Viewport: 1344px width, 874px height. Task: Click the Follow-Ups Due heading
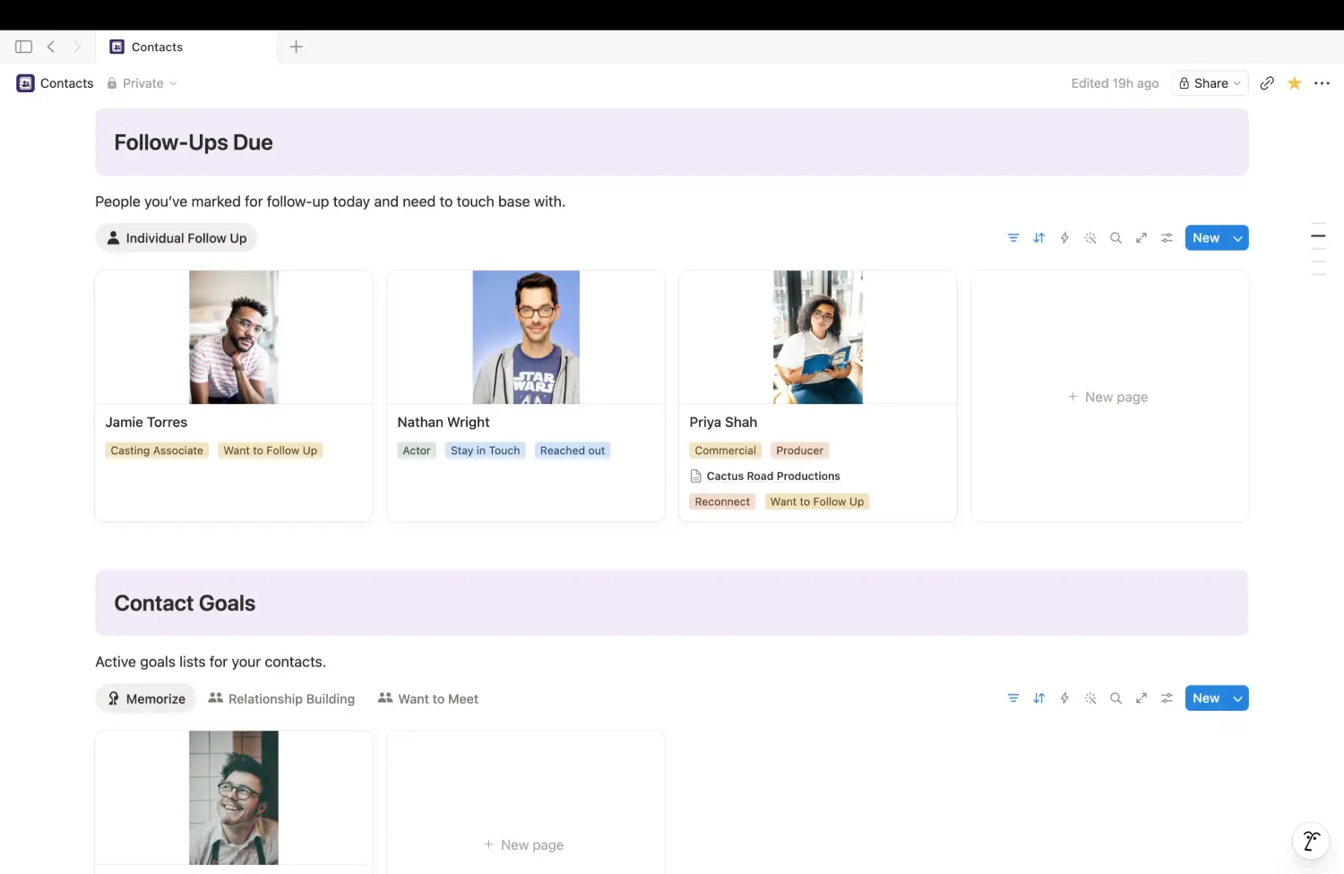[194, 142]
